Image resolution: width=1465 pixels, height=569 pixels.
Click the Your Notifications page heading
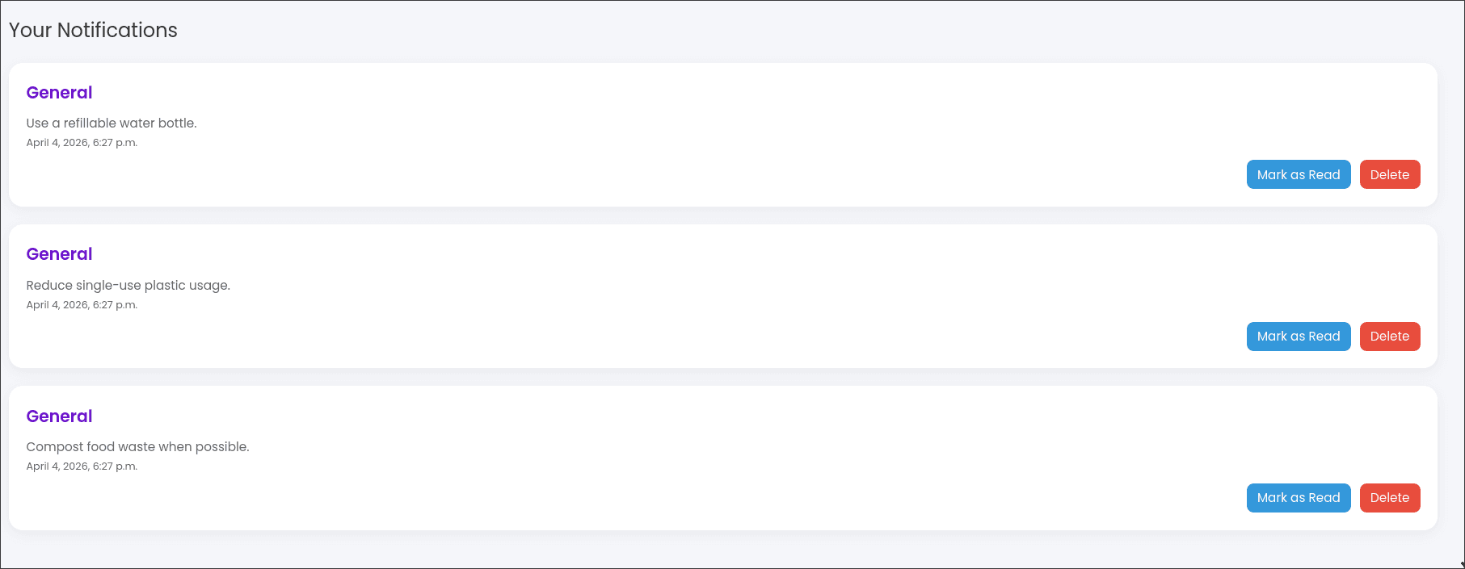92,31
